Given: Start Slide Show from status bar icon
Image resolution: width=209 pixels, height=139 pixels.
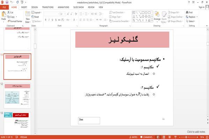Looking at the screenshot, I should pos(176,137).
